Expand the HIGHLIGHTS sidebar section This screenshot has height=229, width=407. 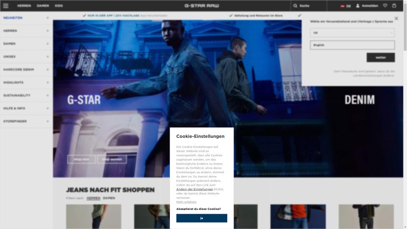click(x=47, y=83)
